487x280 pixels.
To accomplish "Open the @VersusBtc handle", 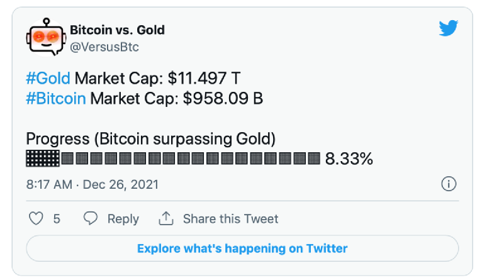I will pos(104,47).
